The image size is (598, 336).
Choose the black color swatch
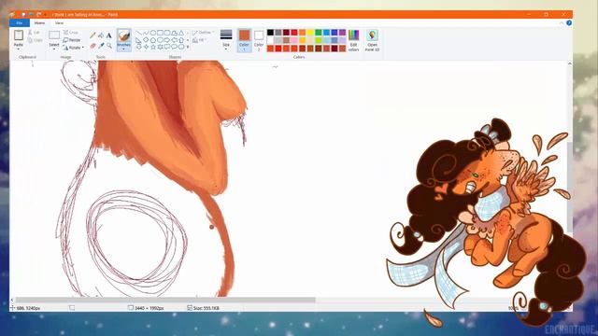click(270, 33)
